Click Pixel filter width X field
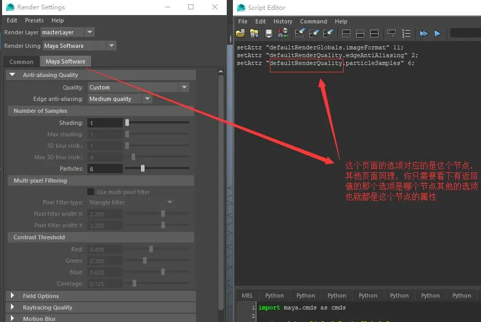This screenshot has height=322, width=481. click(105, 214)
